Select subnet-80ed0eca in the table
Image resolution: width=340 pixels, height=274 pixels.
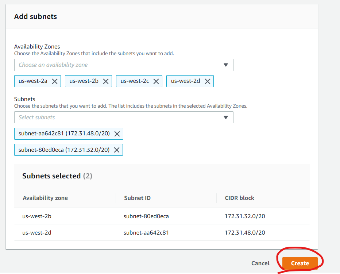pyautogui.click(x=146, y=216)
